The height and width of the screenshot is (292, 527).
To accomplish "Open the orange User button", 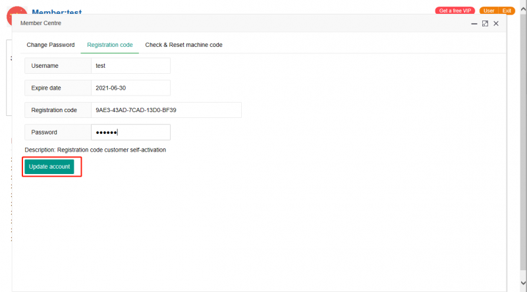I will [x=488, y=11].
